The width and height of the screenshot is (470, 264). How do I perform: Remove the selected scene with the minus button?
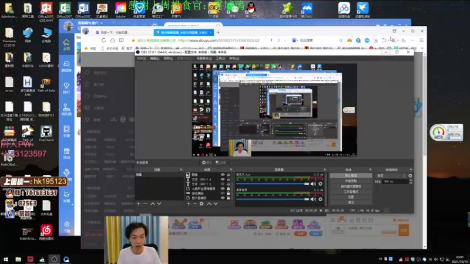tap(145, 204)
